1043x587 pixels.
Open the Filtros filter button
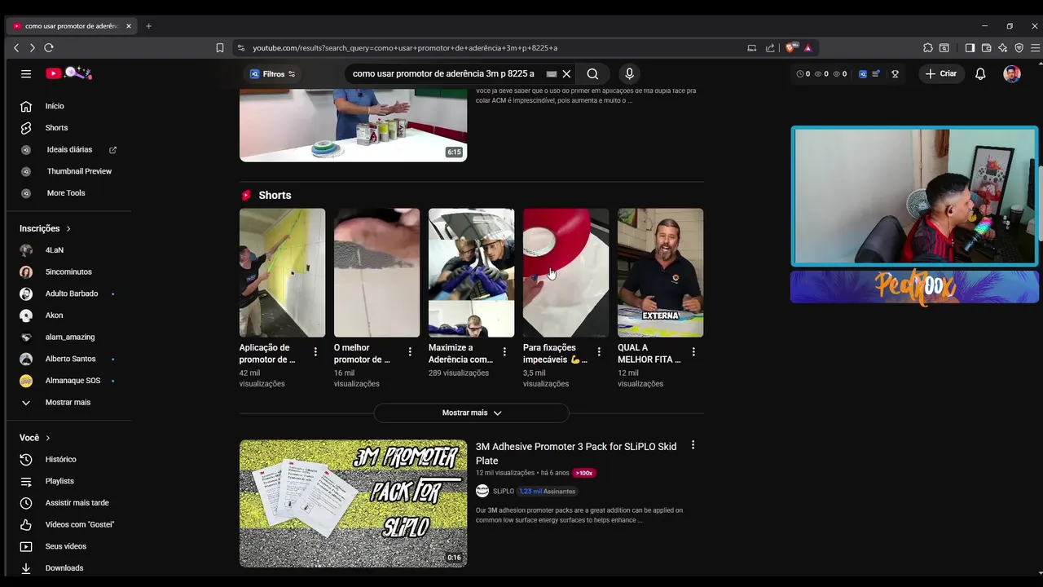273,74
